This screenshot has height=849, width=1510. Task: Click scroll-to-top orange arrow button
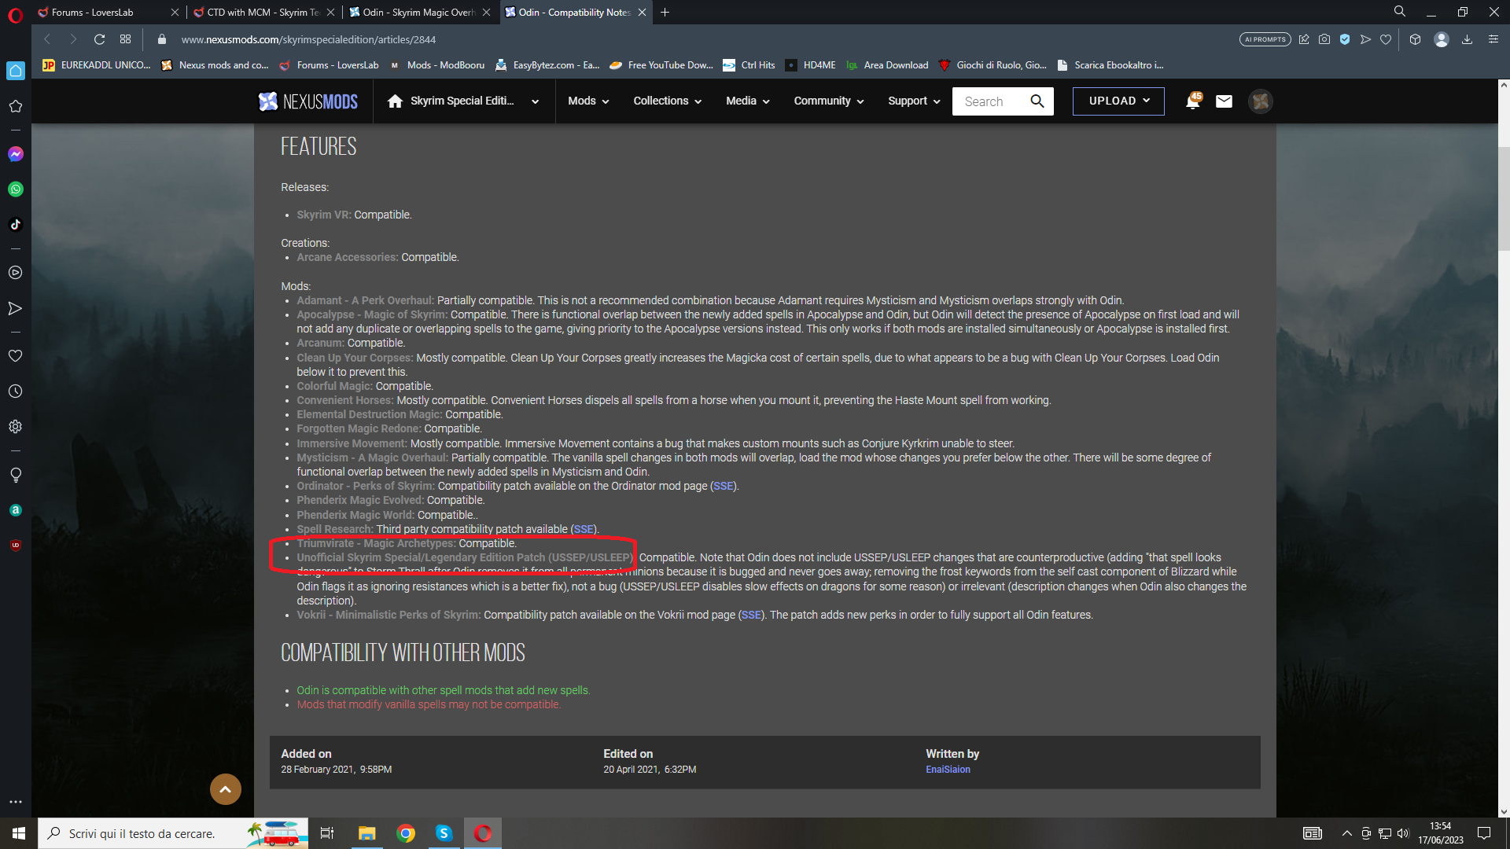226,789
